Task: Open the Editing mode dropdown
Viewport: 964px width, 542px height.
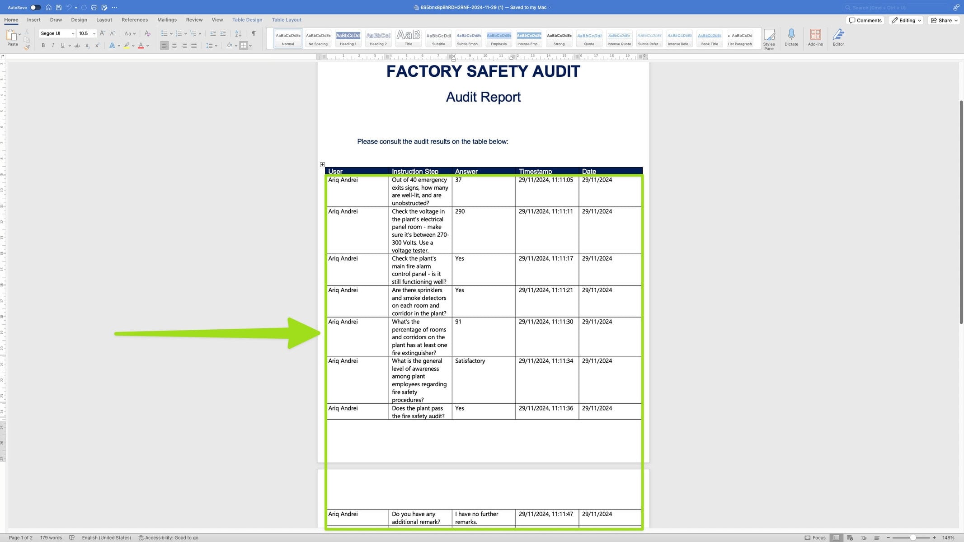Action: coord(907,20)
